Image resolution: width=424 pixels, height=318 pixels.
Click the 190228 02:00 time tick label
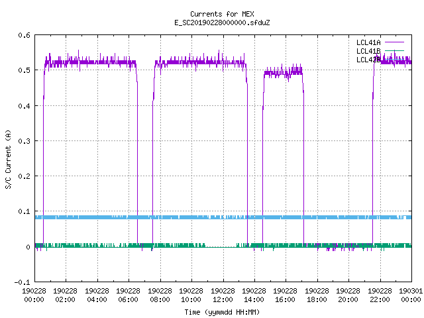click(x=66, y=295)
